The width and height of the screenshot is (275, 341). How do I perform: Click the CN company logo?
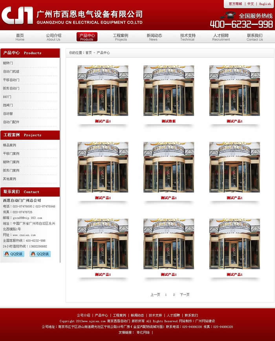coord(17,16)
